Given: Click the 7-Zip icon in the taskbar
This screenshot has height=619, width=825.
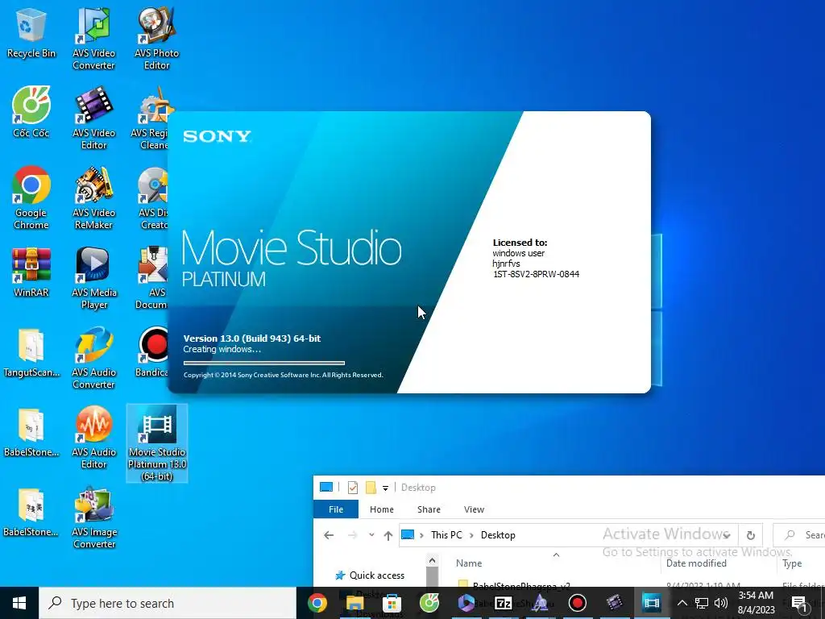Looking at the screenshot, I should 504,603.
